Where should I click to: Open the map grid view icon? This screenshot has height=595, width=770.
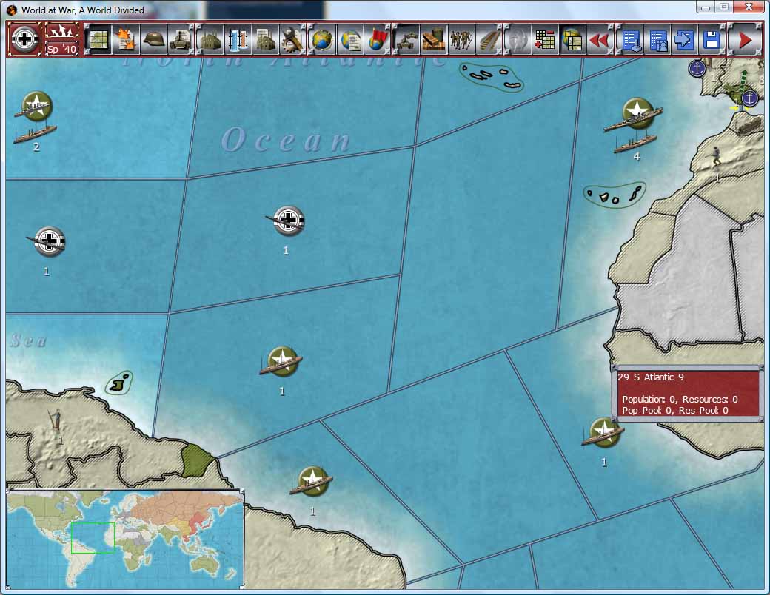pos(98,40)
